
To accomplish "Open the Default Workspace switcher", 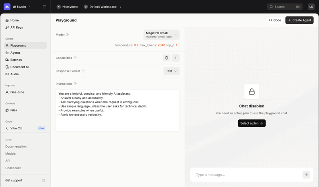I will pyautogui.click(x=103, y=7).
